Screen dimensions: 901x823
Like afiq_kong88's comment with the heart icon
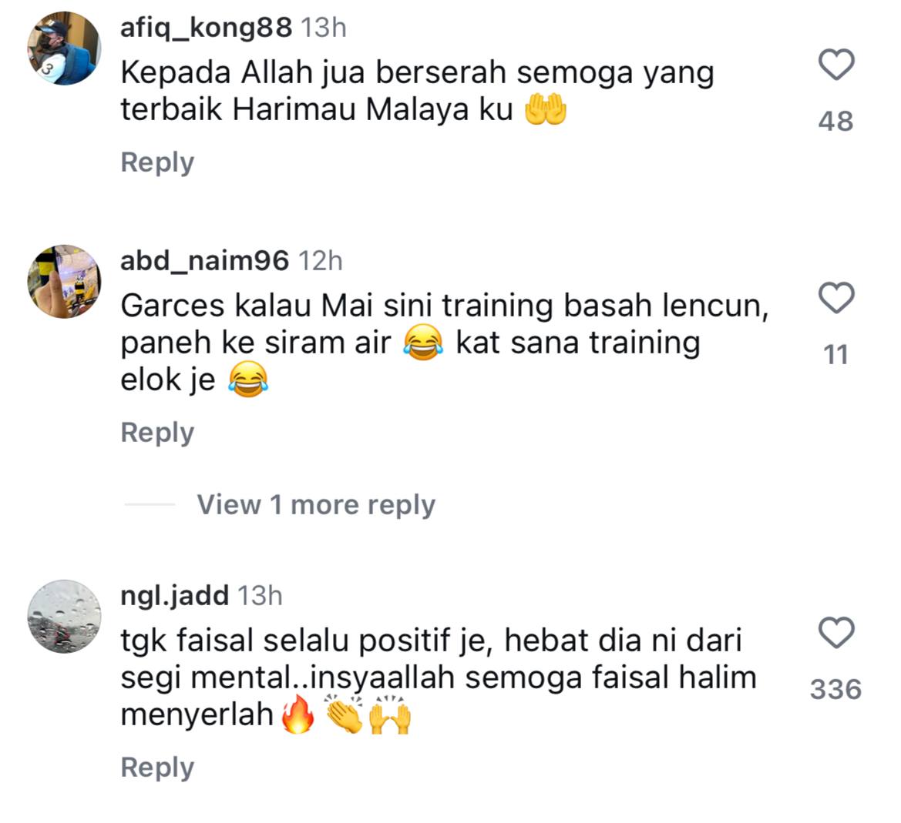tap(836, 64)
